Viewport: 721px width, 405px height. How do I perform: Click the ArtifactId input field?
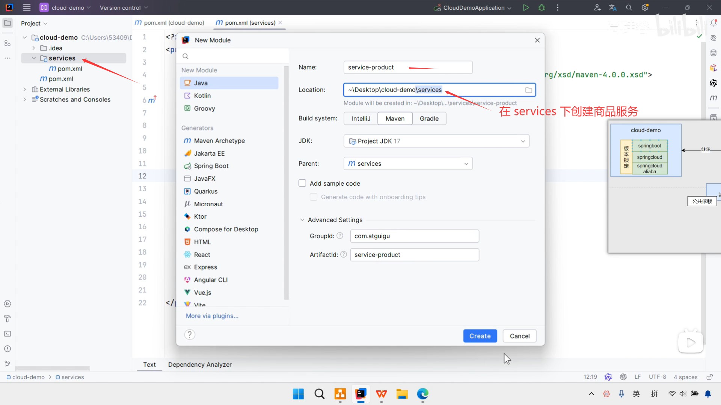[x=414, y=255]
